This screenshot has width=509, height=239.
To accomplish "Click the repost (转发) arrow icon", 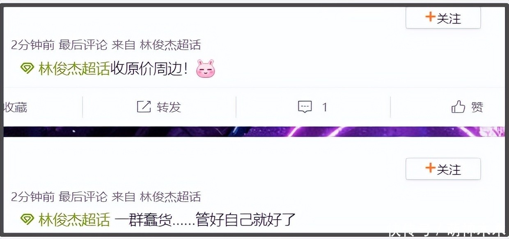I will coord(144,107).
